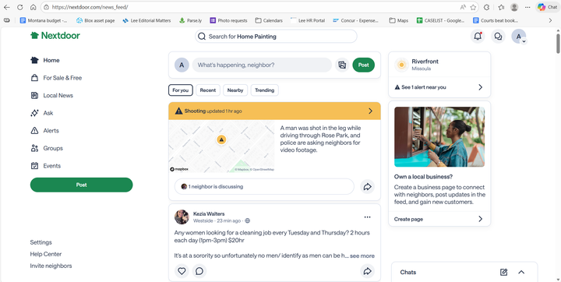Click the Kezia Walters name

point(209,213)
